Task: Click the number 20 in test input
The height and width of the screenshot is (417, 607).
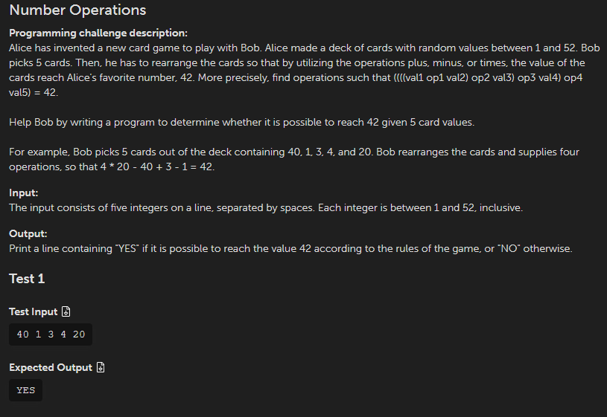Action: pos(79,334)
